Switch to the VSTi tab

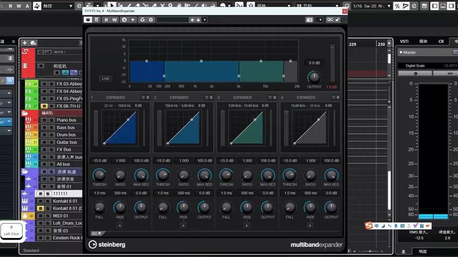404,42
